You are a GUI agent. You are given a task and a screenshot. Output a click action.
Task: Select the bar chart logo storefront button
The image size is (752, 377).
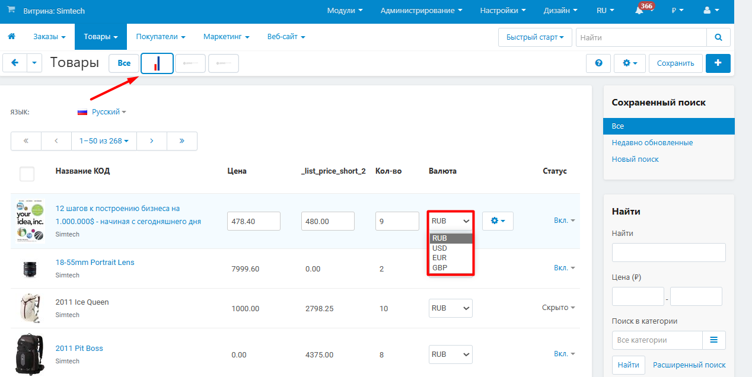point(157,63)
